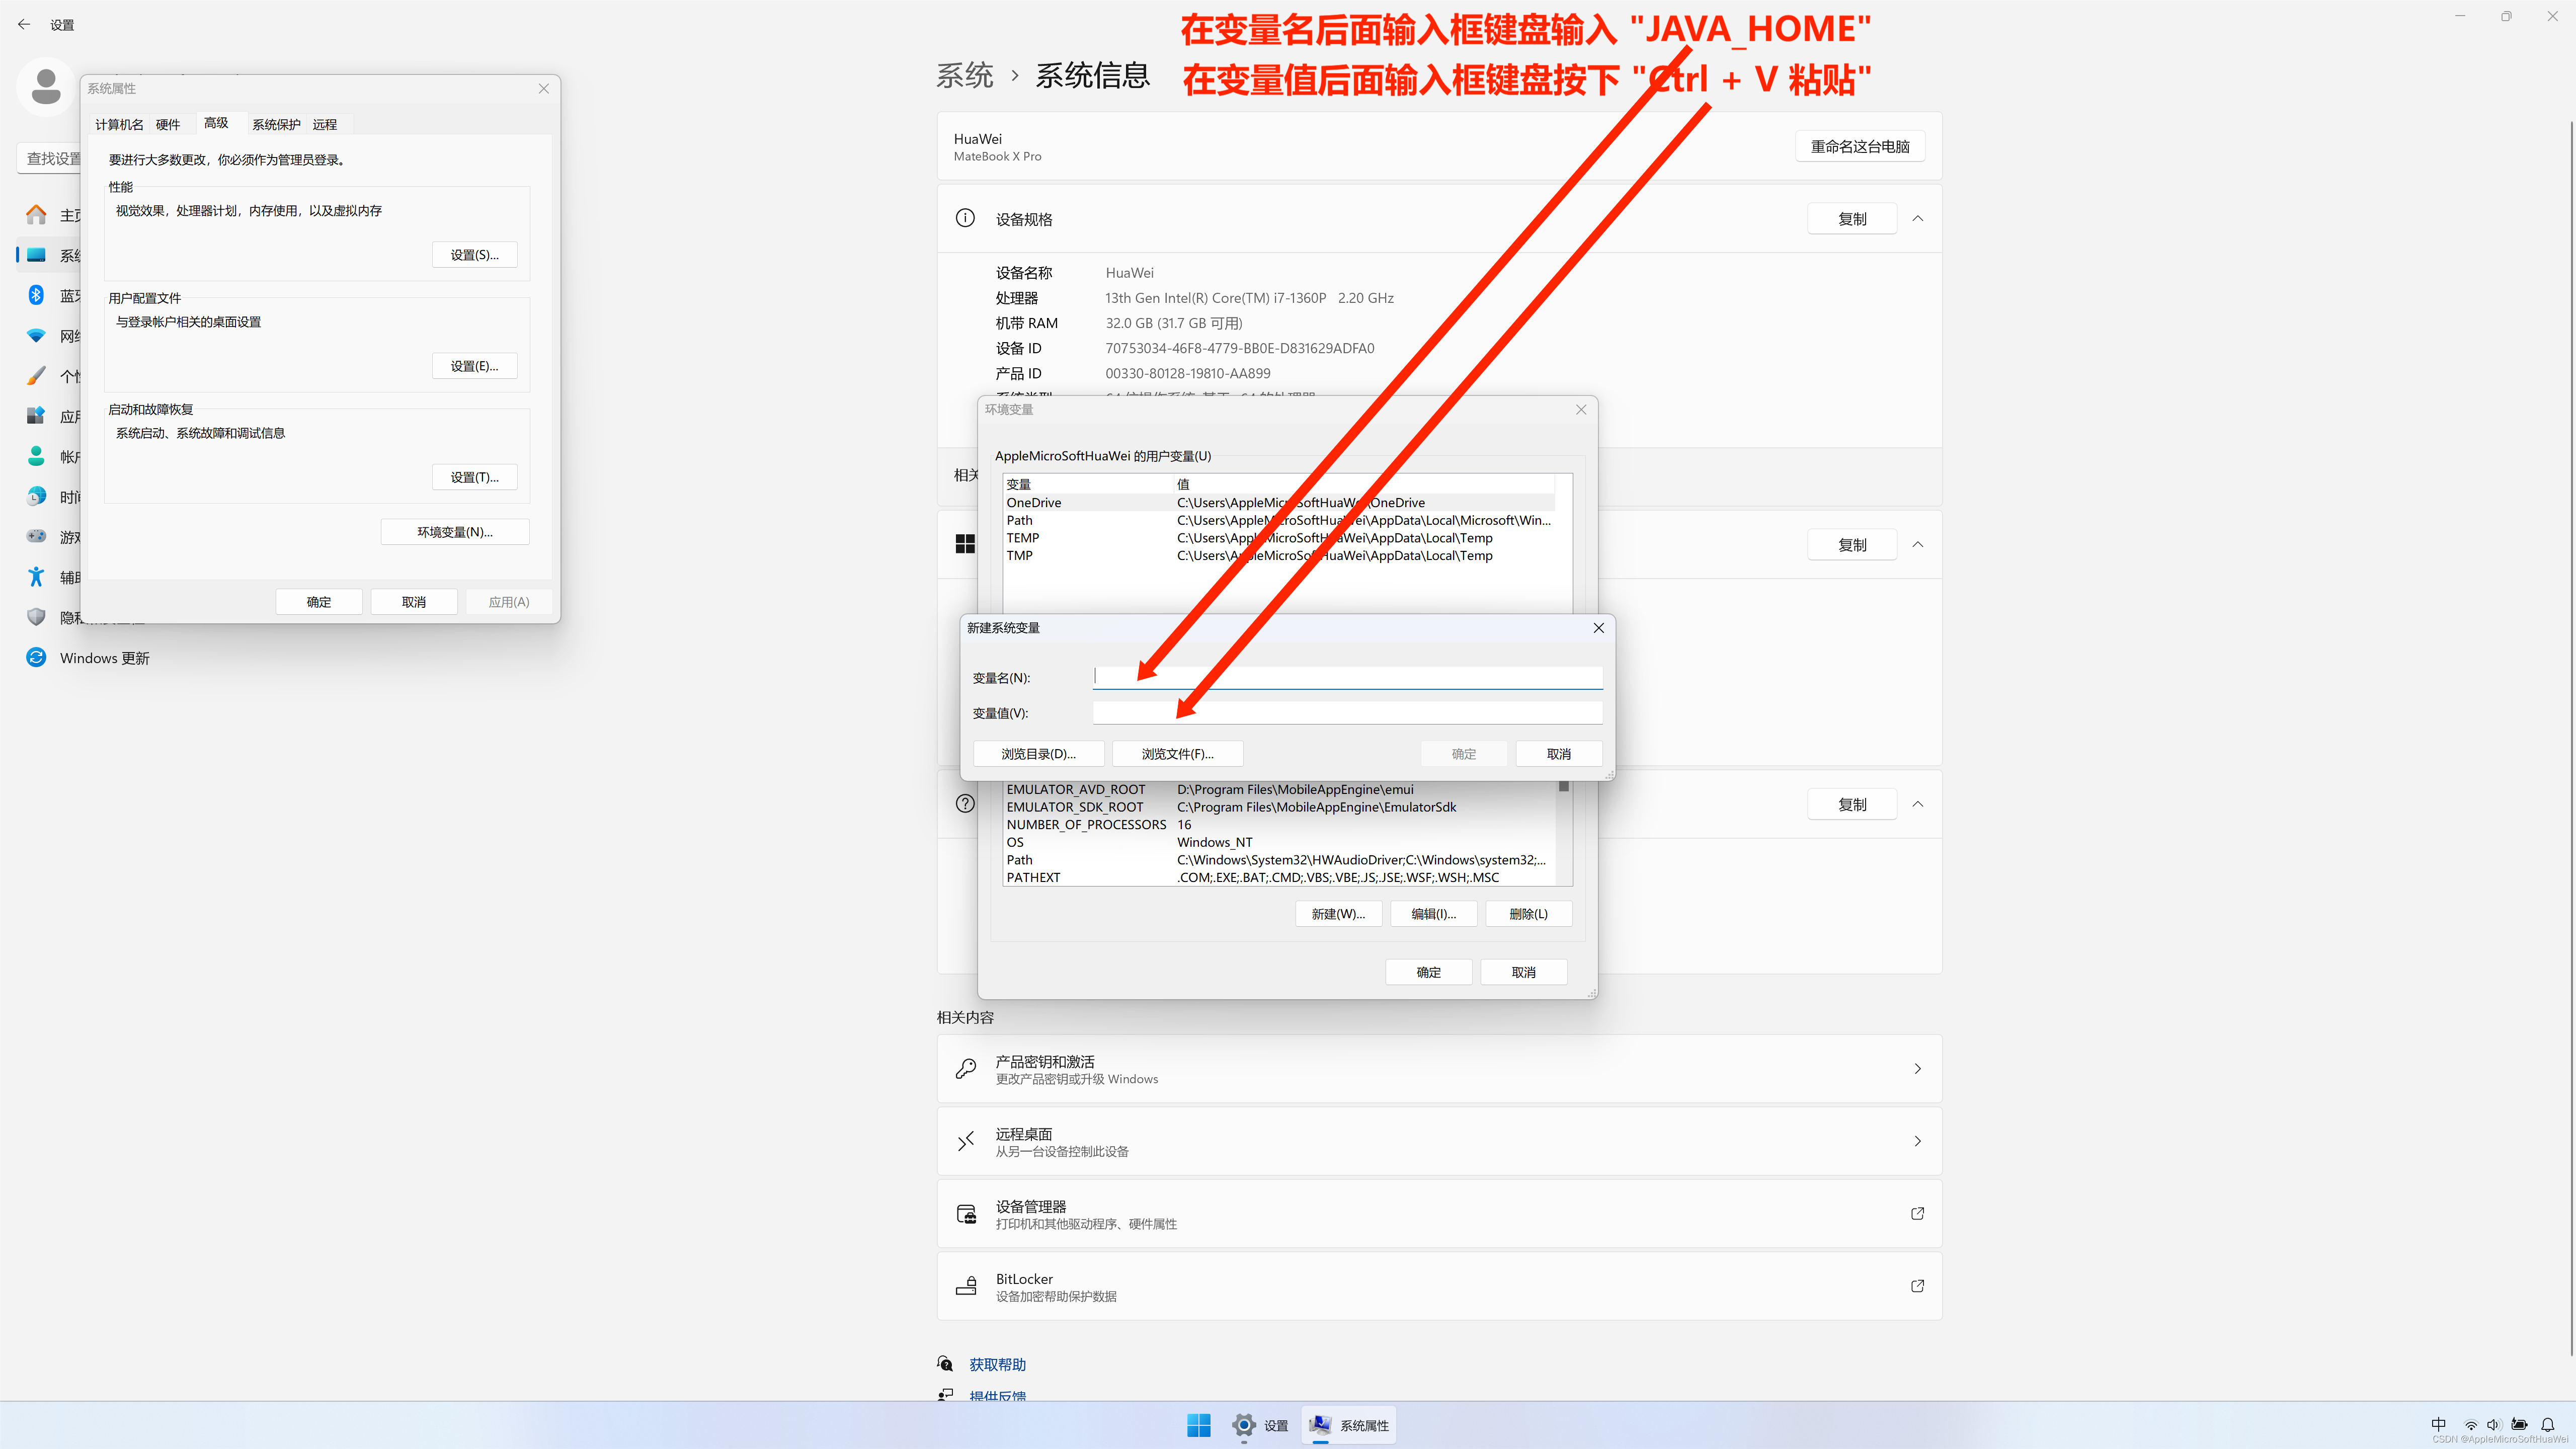Collapse the 设备规格 section
Screen dimensions: 2576x1449
coord(1917,218)
